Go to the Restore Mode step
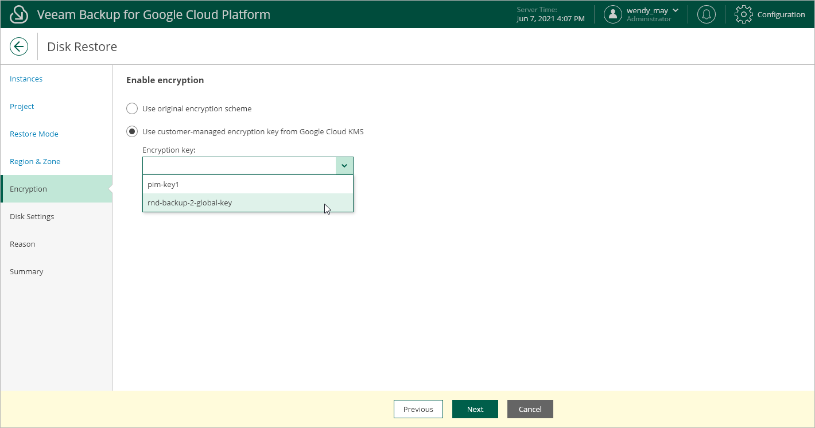The height and width of the screenshot is (428, 815). pos(34,134)
